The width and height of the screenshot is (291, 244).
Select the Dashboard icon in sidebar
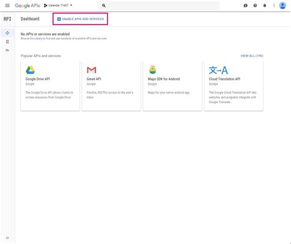tap(7, 33)
